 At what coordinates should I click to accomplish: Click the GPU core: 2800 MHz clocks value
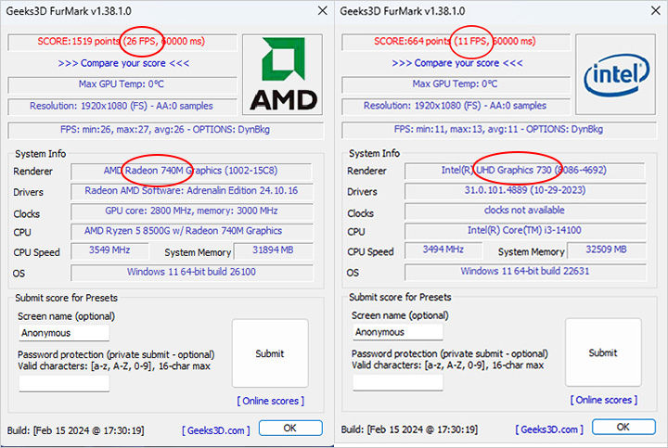(x=191, y=211)
